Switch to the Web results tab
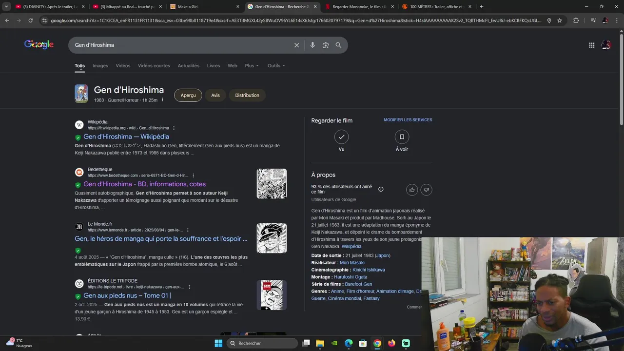 point(233,66)
